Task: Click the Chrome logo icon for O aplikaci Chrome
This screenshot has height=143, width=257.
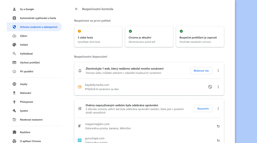Action: (14, 141)
